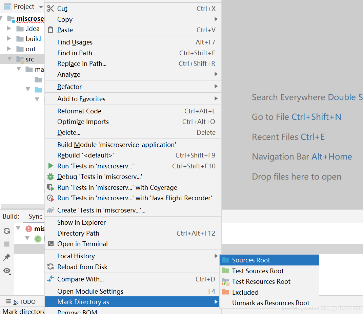
Task: Click the TODO list icon in status bar
Action: click(8, 301)
